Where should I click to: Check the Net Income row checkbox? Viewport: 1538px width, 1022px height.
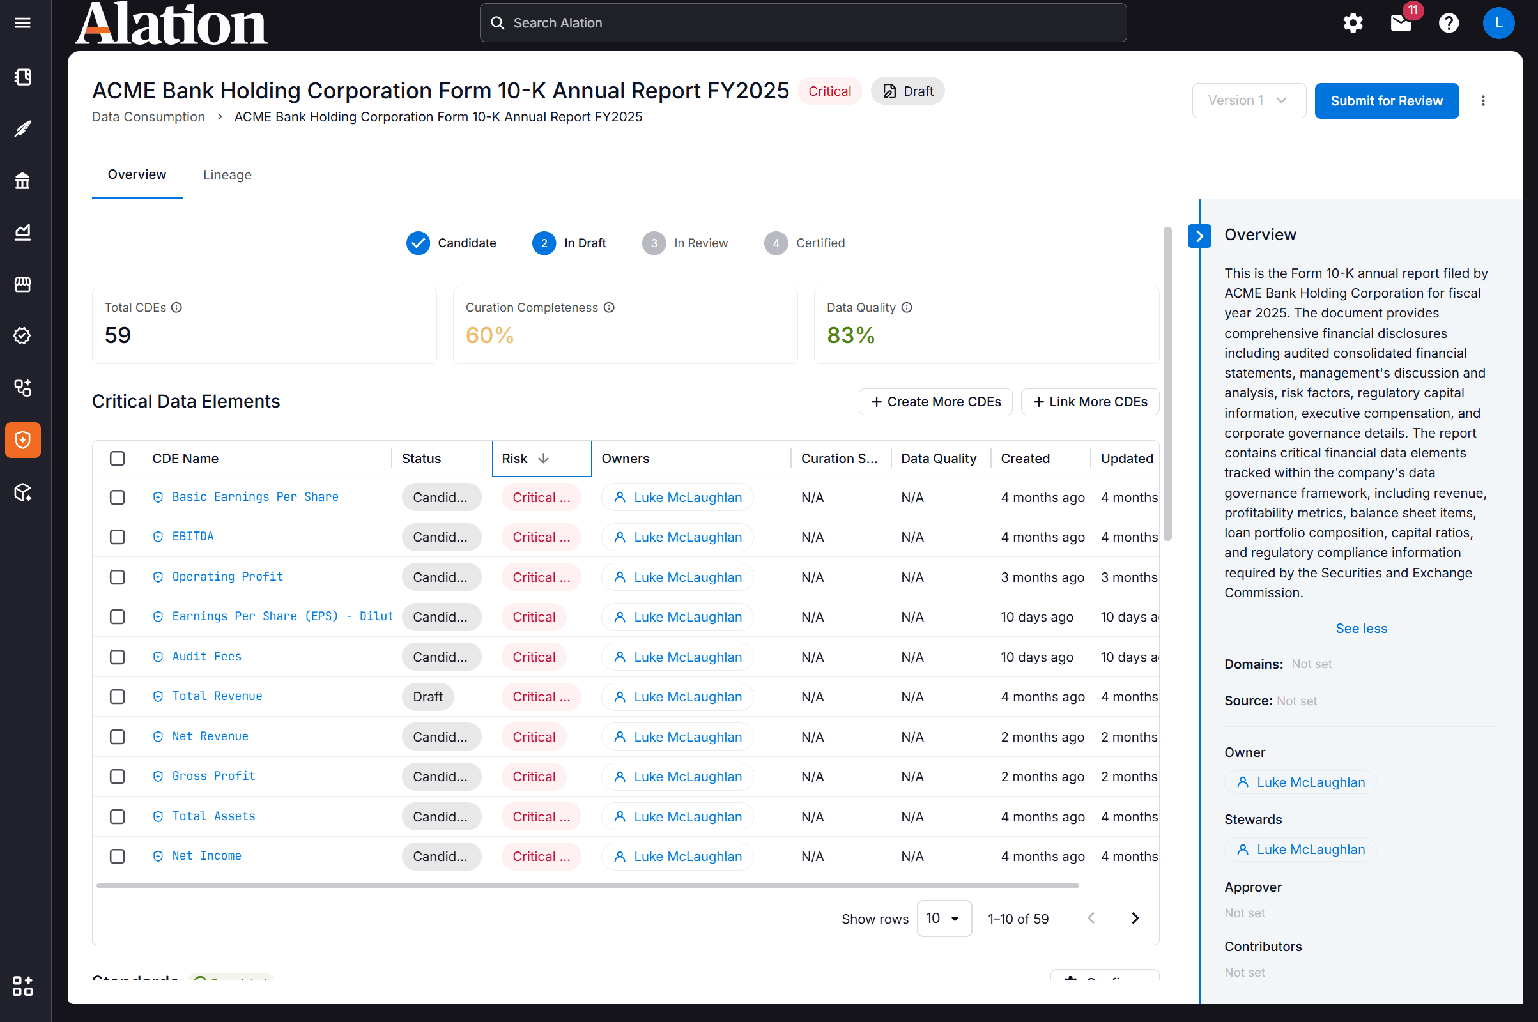coord(118,857)
